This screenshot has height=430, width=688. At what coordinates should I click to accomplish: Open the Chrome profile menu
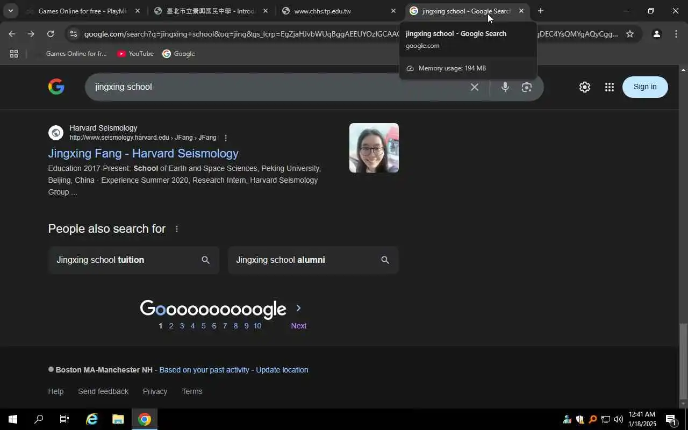(656, 34)
